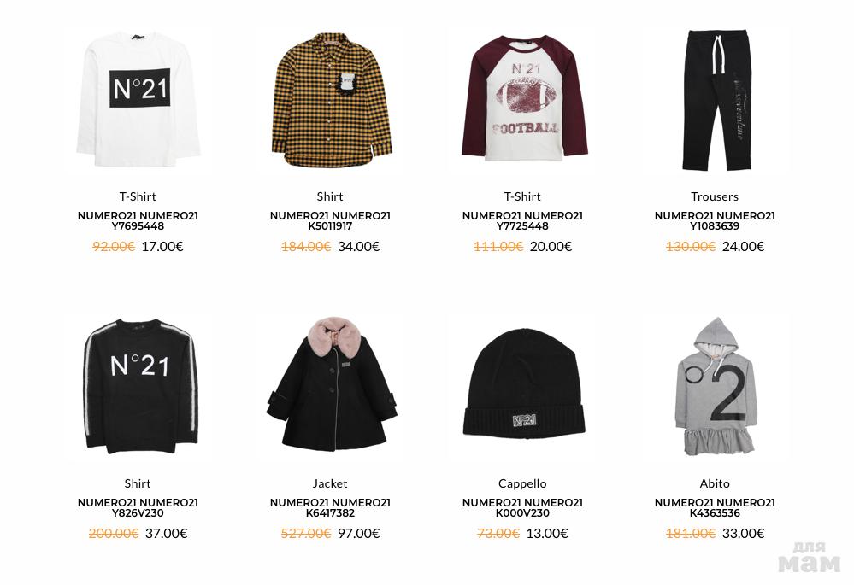Open the black jacket with pink collar
The width and height of the screenshot is (854, 585).
[331, 383]
